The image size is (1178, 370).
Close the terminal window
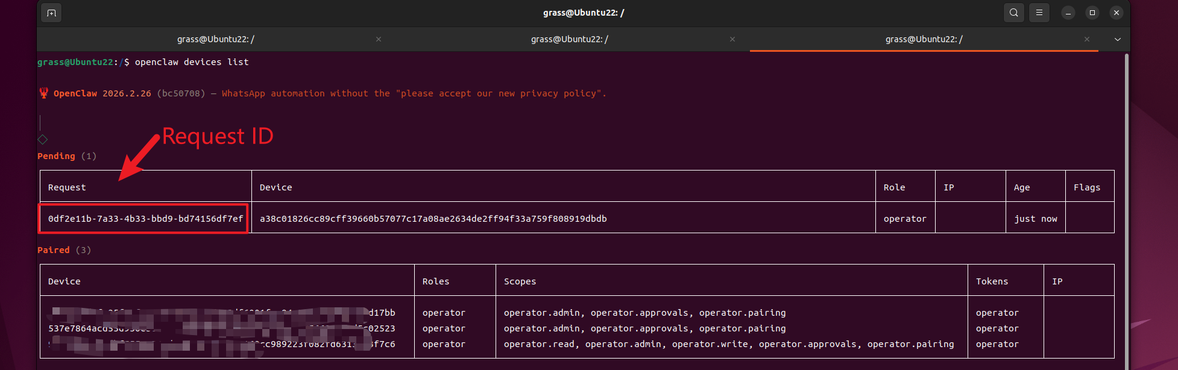pyautogui.click(x=1117, y=13)
